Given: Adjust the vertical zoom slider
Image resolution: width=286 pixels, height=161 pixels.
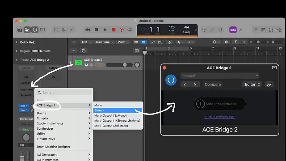Looking at the screenshot, I should click(258, 42).
